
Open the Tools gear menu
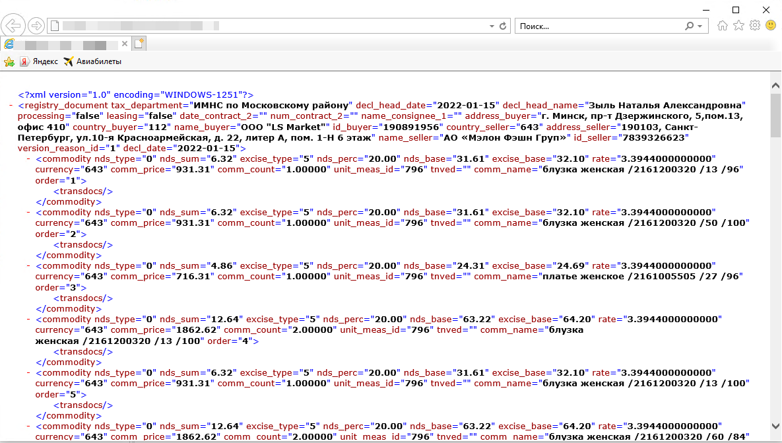pyautogui.click(x=754, y=26)
